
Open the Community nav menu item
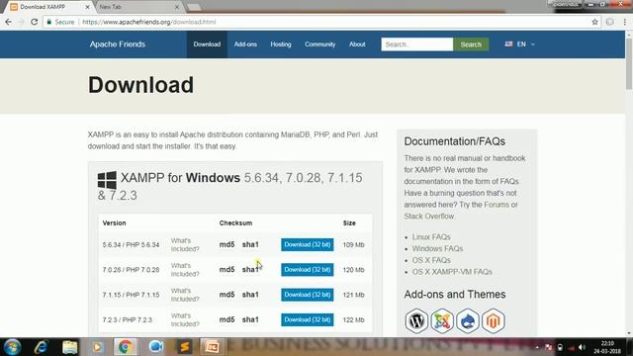tap(320, 44)
